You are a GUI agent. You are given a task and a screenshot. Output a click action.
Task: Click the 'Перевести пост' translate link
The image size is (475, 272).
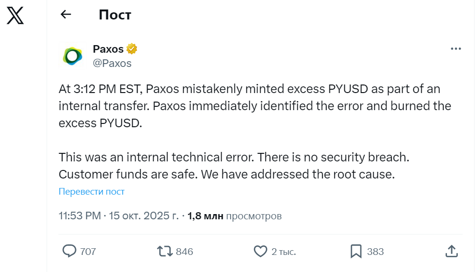91,191
